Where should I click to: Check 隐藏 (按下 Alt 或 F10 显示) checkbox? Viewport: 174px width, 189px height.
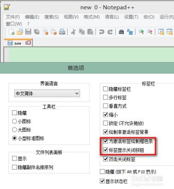[x=102, y=172]
